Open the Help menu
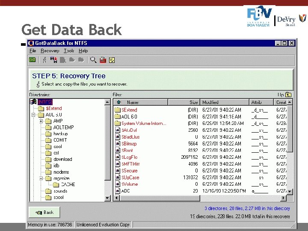Viewport: 308px width, 231px height. 83,50
